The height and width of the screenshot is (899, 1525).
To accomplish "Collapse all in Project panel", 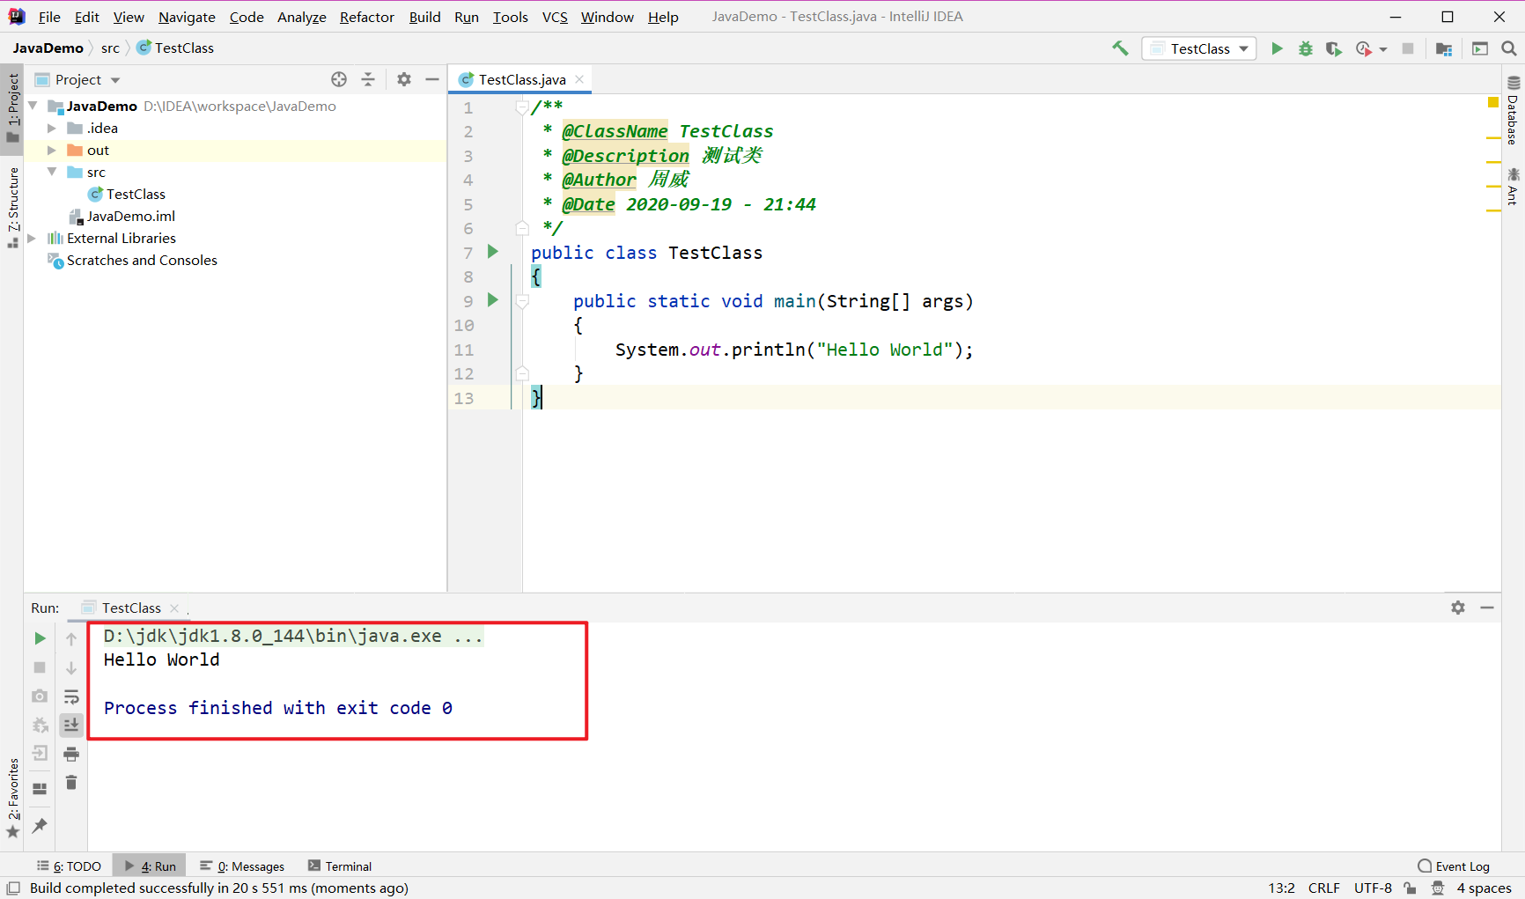I will click(x=368, y=79).
